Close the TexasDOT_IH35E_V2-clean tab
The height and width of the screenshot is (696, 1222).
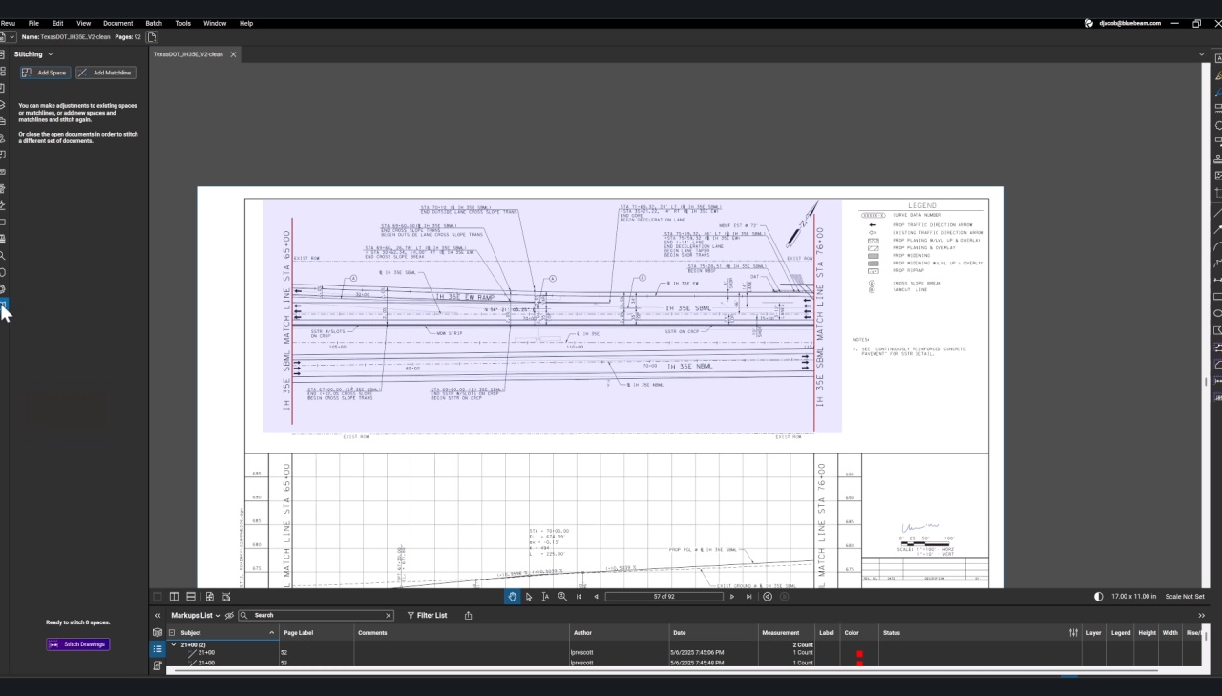[233, 54]
